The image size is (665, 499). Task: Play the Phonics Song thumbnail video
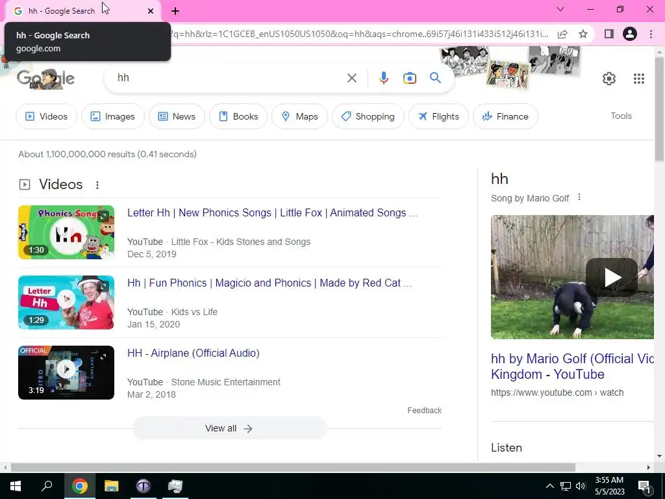tap(66, 232)
